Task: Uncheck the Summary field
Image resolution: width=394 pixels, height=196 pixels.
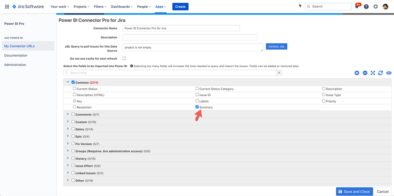Action: pyautogui.click(x=197, y=107)
